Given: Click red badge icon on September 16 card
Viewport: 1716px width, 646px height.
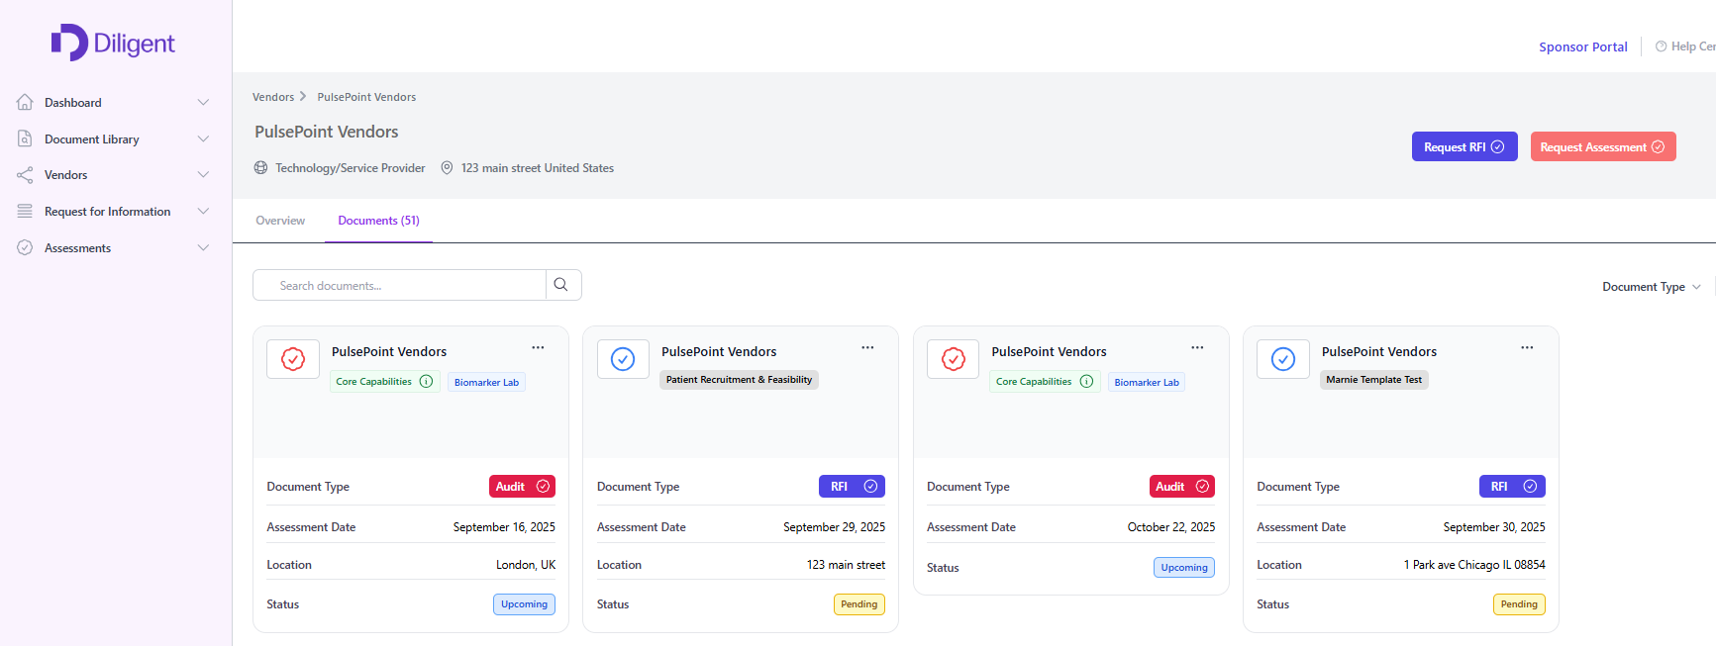Looking at the screenshot, I should (293, 359).
